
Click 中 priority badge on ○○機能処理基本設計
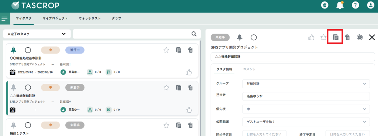point(50,50)
